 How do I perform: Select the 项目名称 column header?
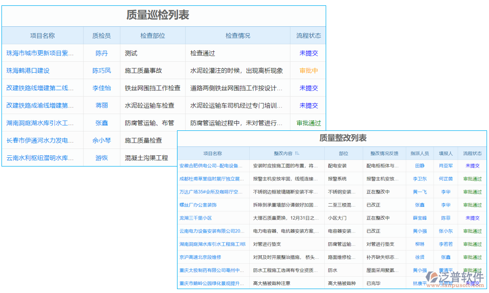tap(42, 35)
